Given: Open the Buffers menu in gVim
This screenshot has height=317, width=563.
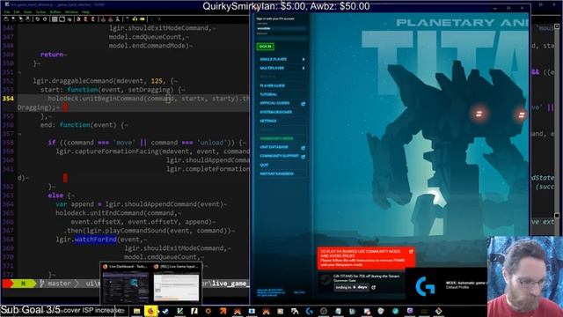Looking at the screenshot, I should [x=55, y=11].
